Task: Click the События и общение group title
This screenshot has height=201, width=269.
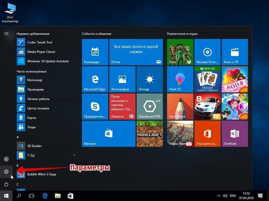Action: click(x=97, y=34)
